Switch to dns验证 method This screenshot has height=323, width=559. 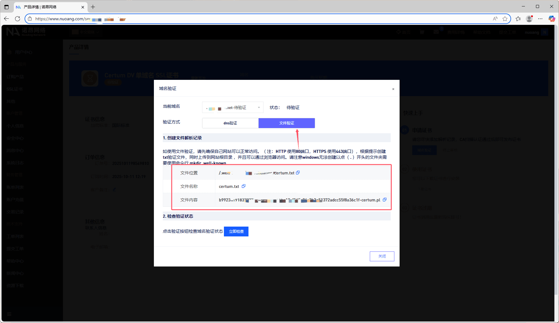pyautogui.click(x=230, y=123)
